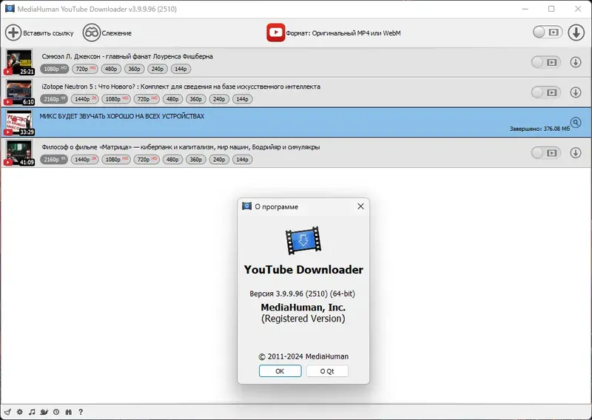Click the binoculars icon in status bar

coord(68,412)
